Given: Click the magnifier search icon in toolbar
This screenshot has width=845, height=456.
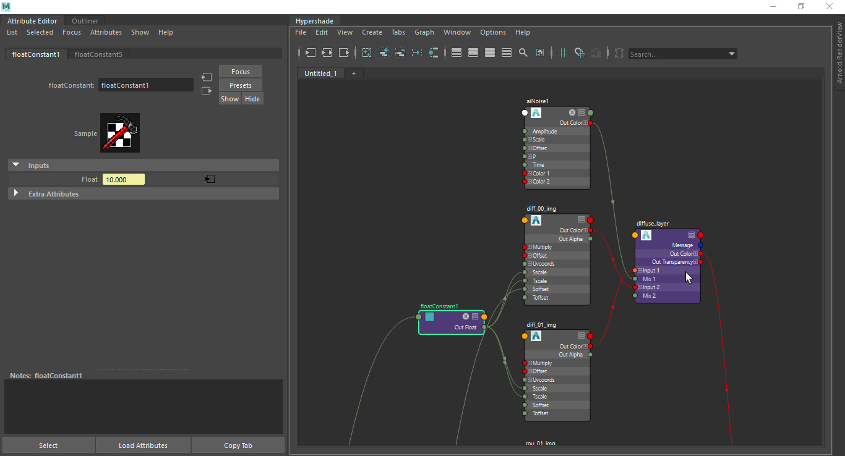Looking at the screenshot, I should [x=523, y=53].
